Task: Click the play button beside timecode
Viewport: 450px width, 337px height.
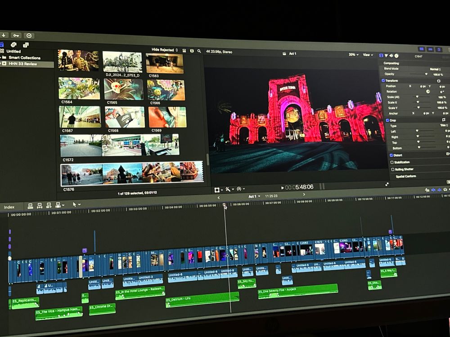Action: pyautogui.click(x=283, y=188)
